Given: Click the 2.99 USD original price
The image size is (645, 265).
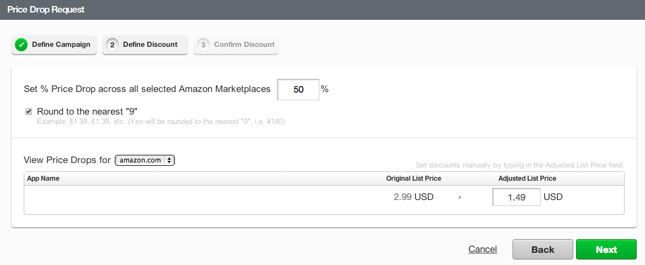Looking at the screenshot, I should [413, 197].
